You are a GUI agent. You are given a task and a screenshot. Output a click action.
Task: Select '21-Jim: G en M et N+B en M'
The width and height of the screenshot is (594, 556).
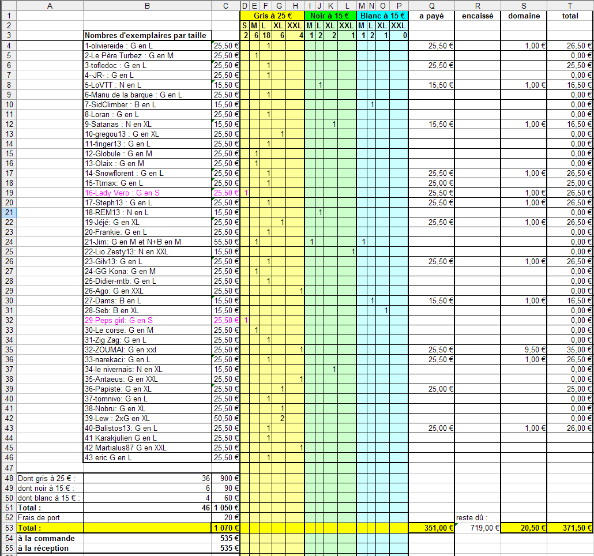[147, 242]
